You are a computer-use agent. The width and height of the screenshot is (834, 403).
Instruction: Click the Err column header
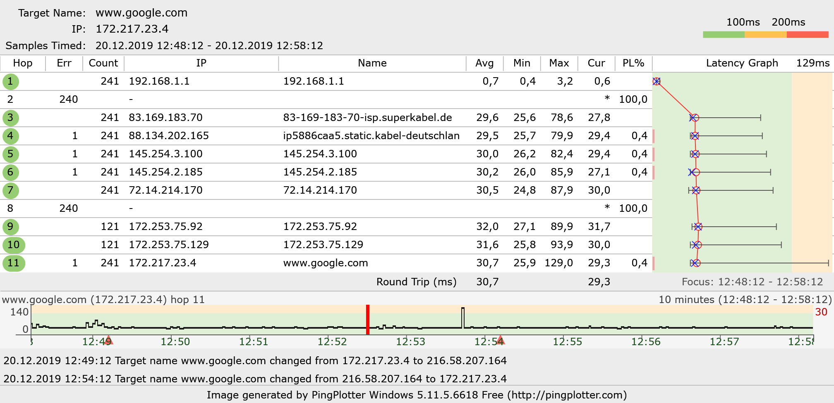64,63
